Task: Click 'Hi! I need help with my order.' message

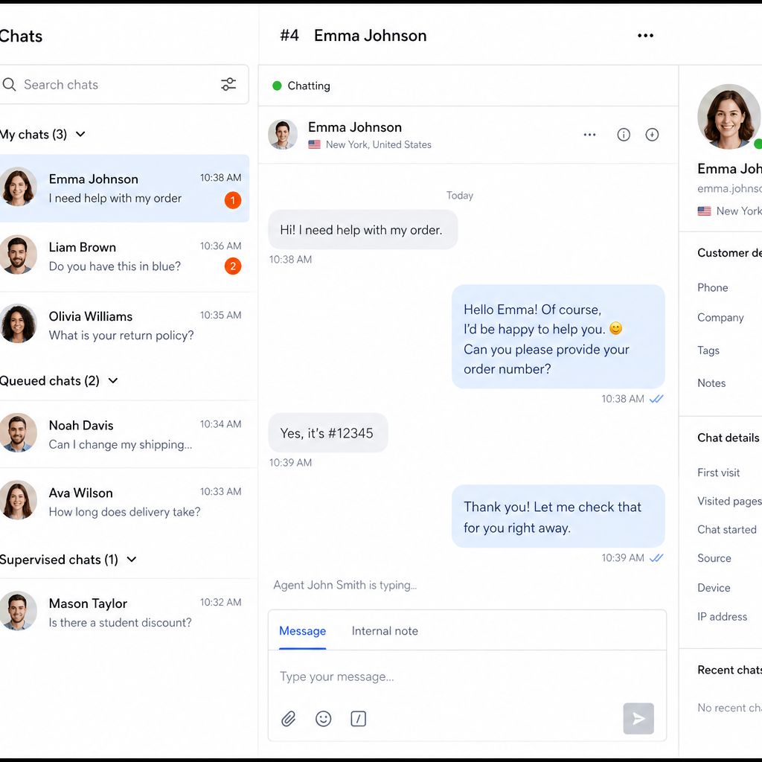Action: click(x=362, y=230)
